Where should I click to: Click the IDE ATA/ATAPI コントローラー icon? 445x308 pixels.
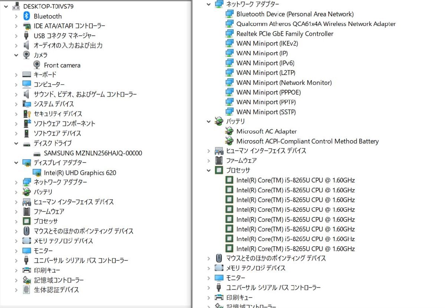point(26,26)
